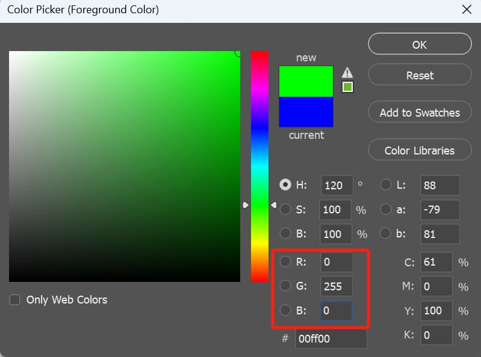Click the Y yellow field showing 100

(x=436, y=311)
